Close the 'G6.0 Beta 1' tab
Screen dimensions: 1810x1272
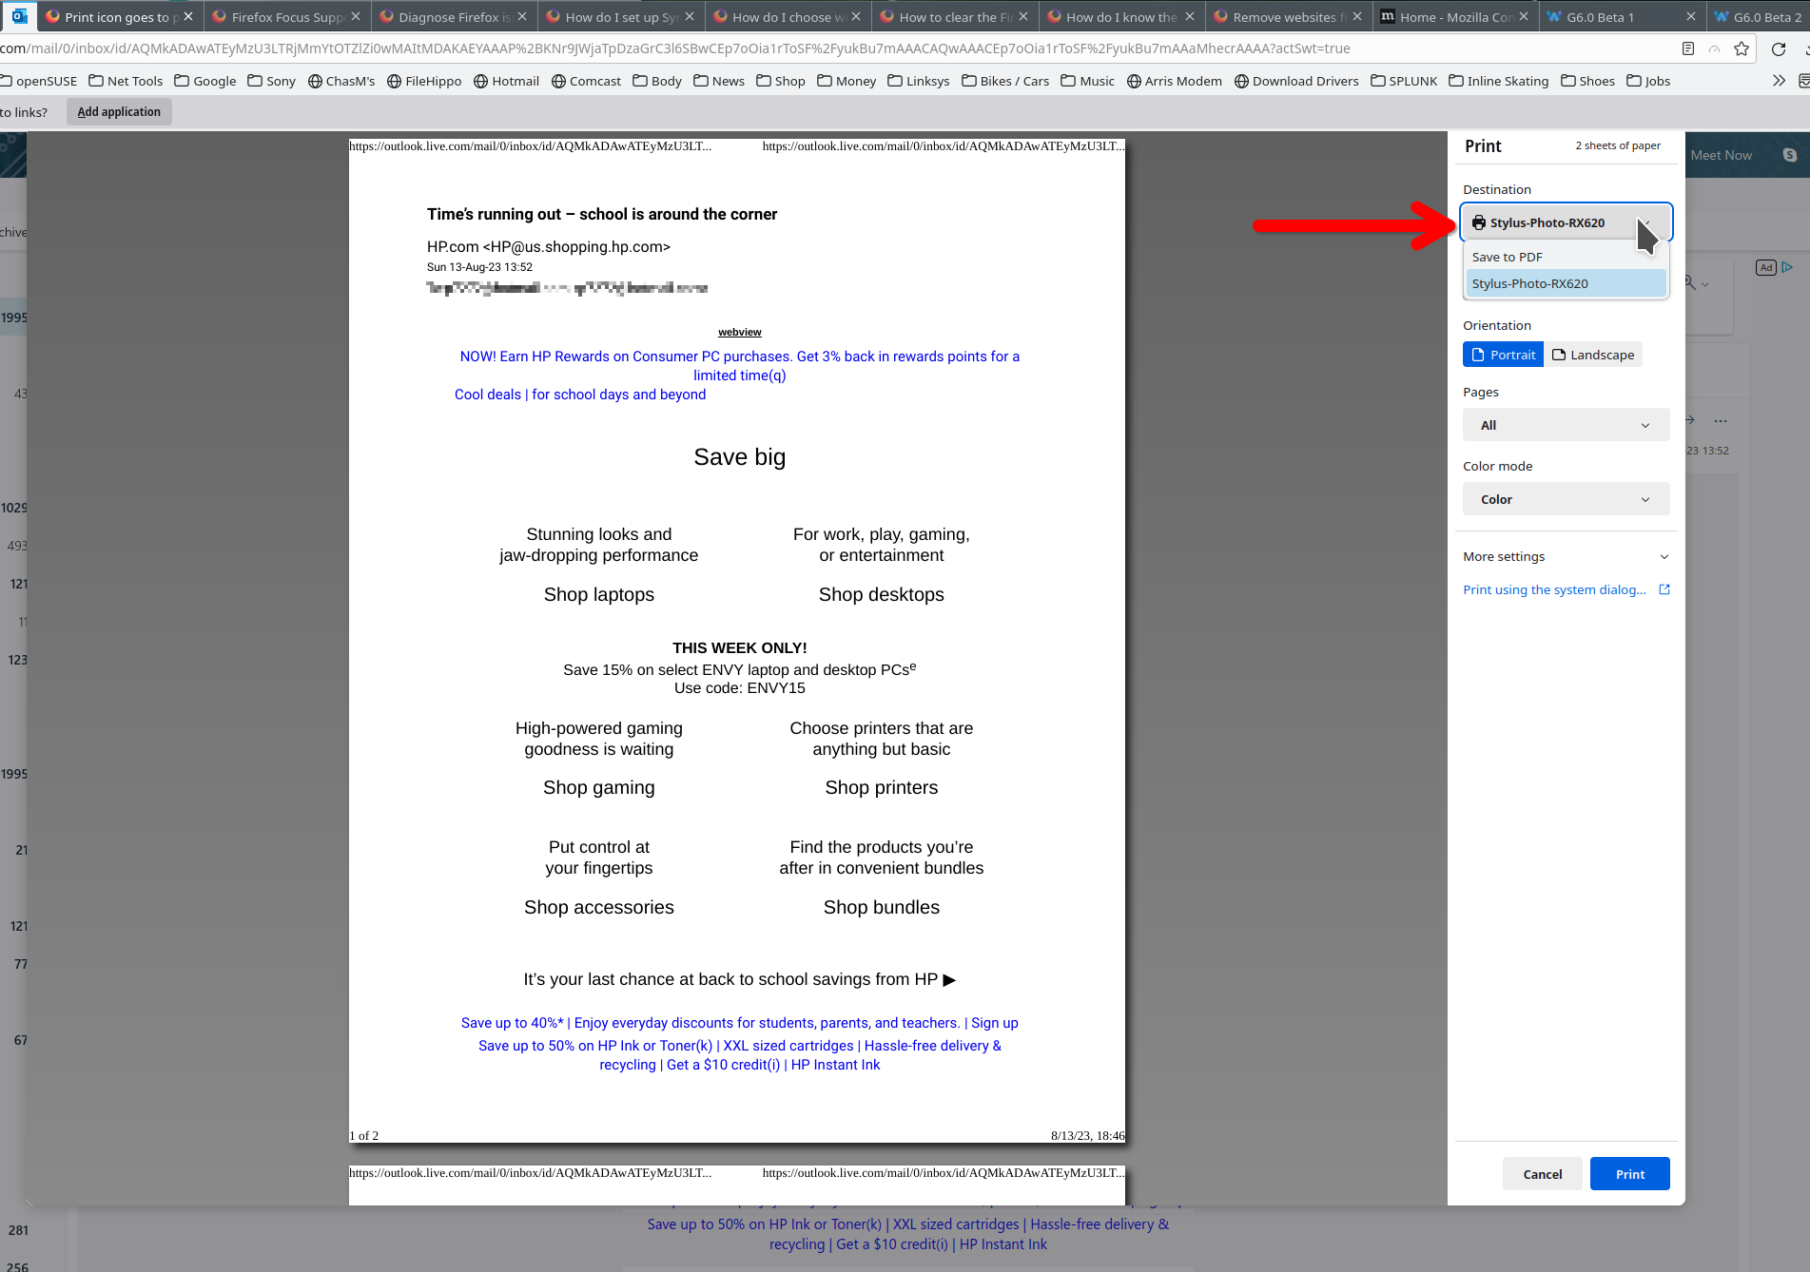point(1690,16)
